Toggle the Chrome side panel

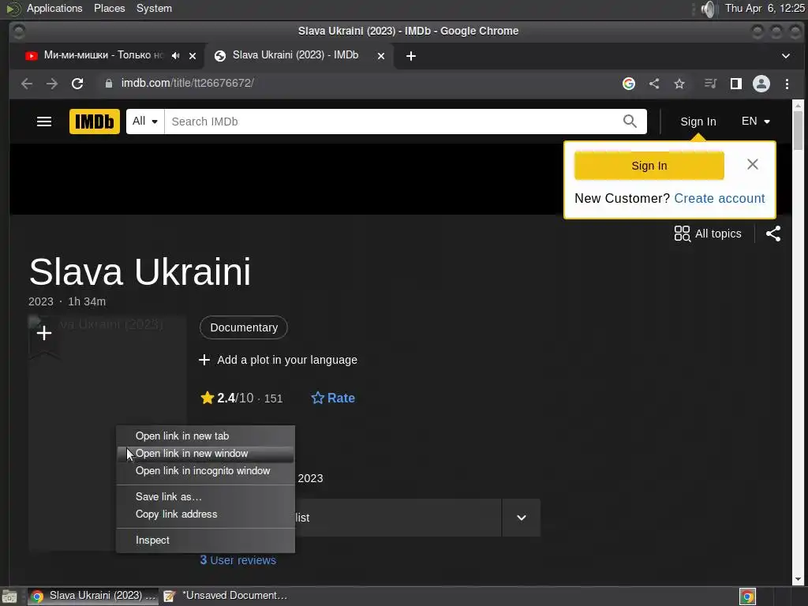click(x=736, y=84)
